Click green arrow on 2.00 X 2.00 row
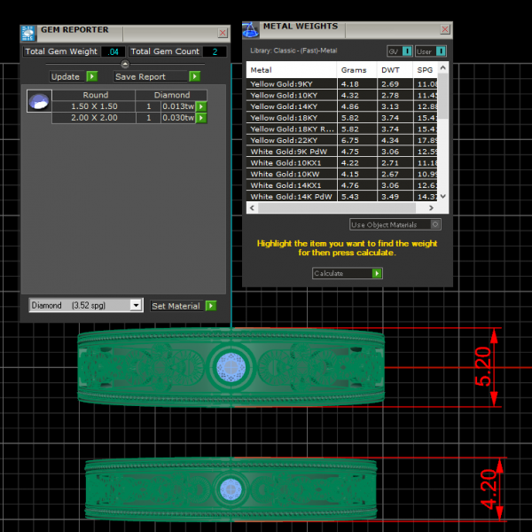Screen dimensions: 532x532 pos(201,118)
